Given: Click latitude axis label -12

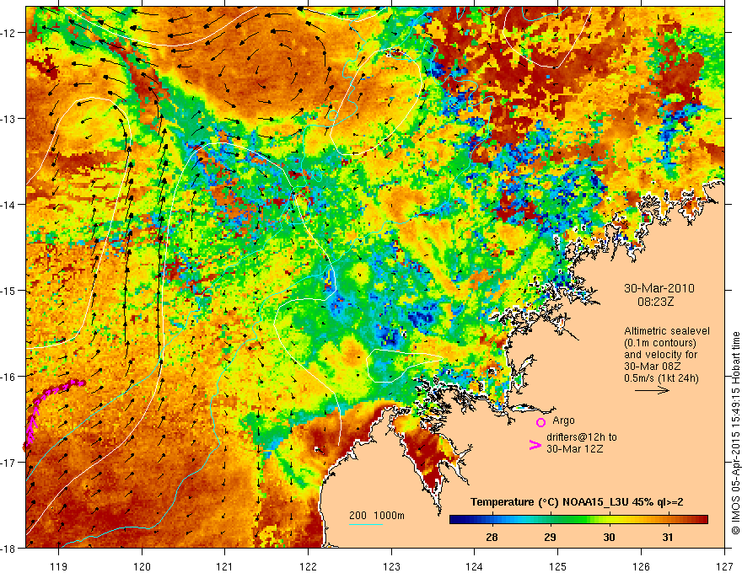Looking at the screenshot, I should 9,33.
